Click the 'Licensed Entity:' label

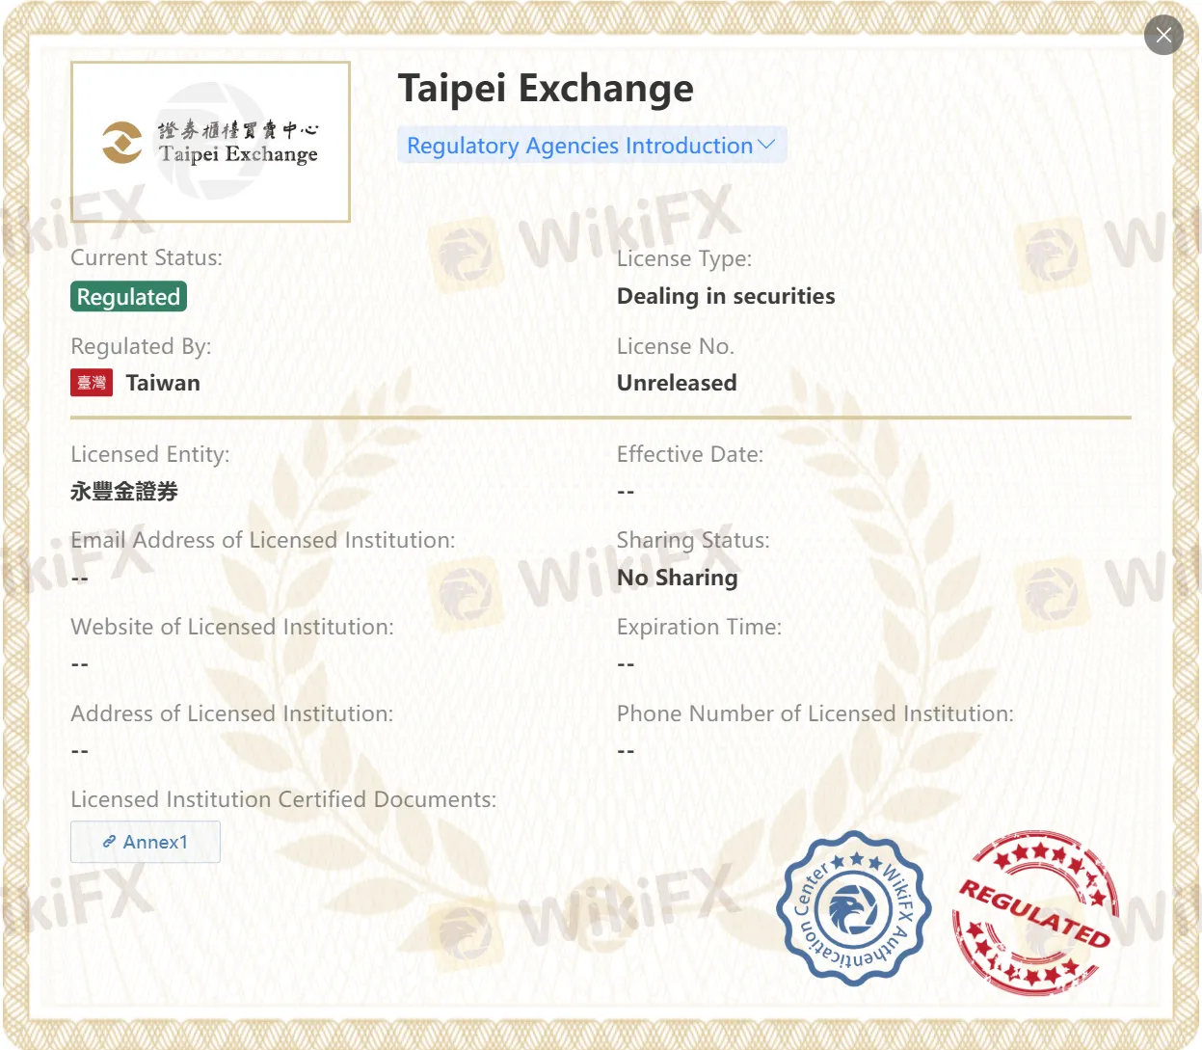150,454
